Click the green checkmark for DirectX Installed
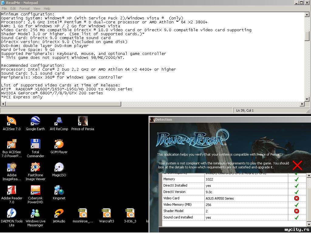This screenshot has width=311, height=233. tap(296, 186)
